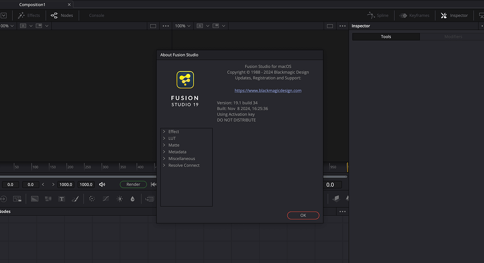This screenshot has width=484, height=263.
Task: Click the green Render button
Action: pos(134,185)
